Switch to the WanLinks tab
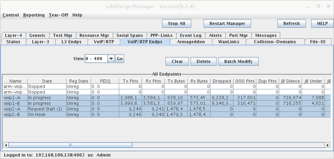This screenshot has width=334, height=159. [x=229, y=42]
